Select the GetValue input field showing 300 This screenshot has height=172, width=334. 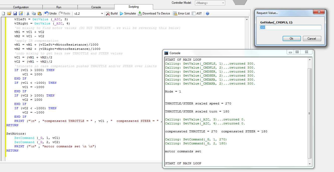point(290,28)
